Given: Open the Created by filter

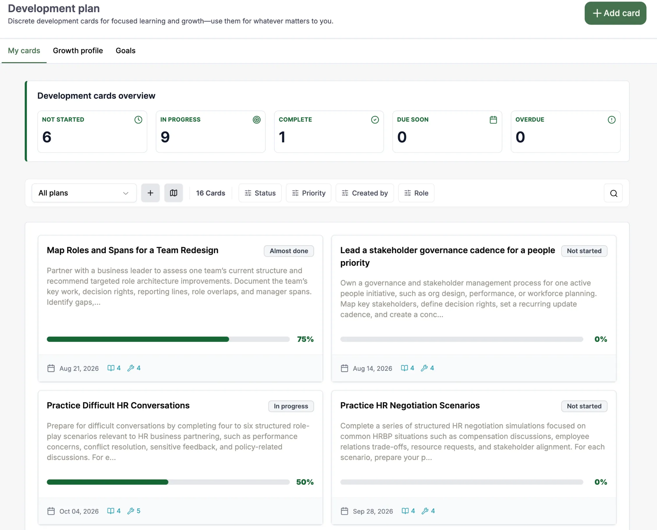Looking at the screenshot, I should click(365, 193).
